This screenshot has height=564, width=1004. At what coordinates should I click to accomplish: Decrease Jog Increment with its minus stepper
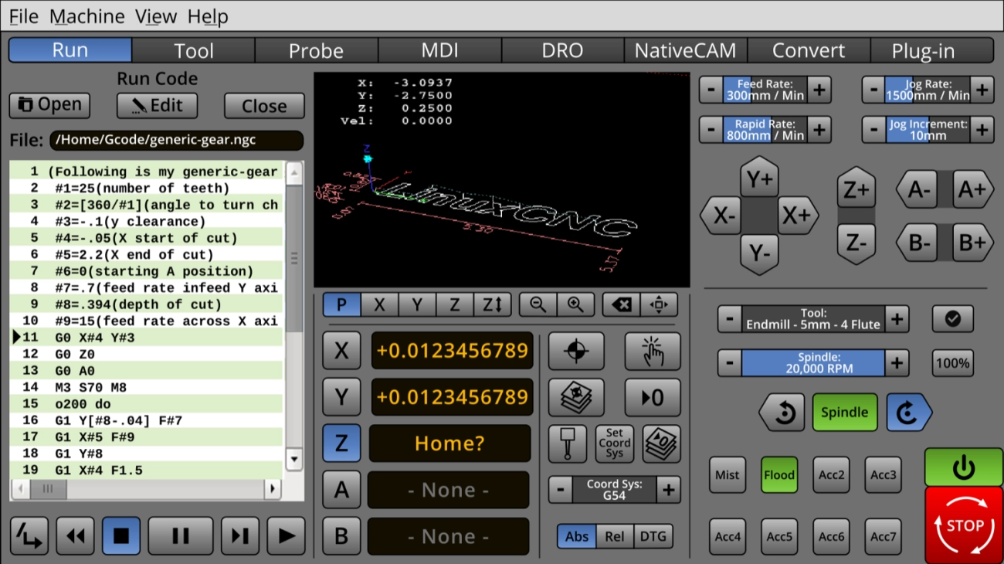coord(873,130)
